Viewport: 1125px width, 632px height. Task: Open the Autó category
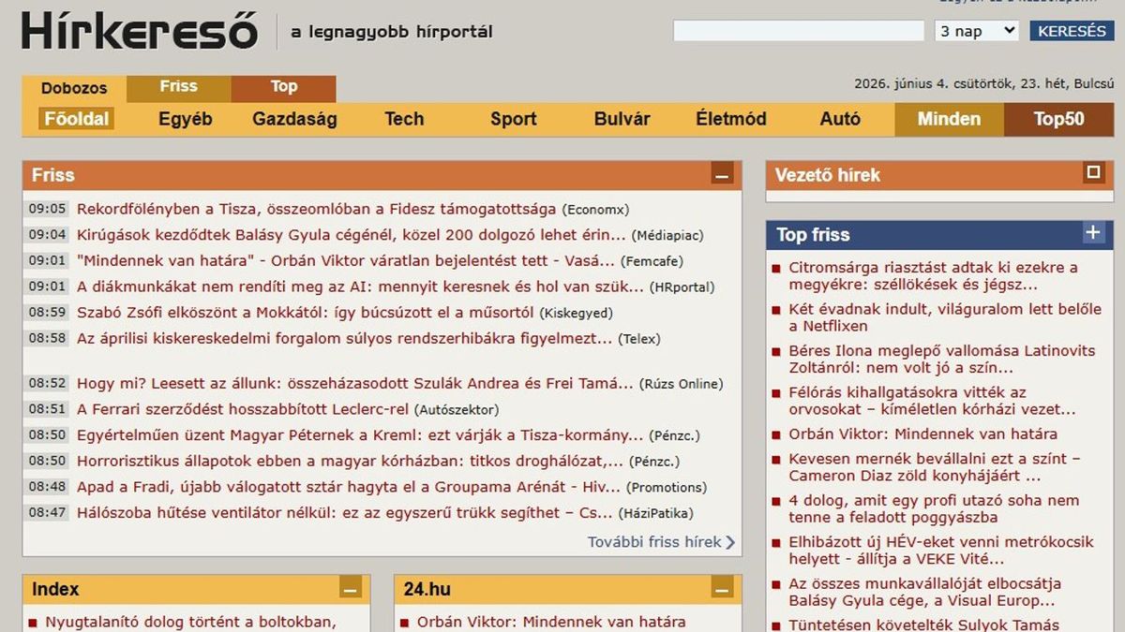pos(840,119)
